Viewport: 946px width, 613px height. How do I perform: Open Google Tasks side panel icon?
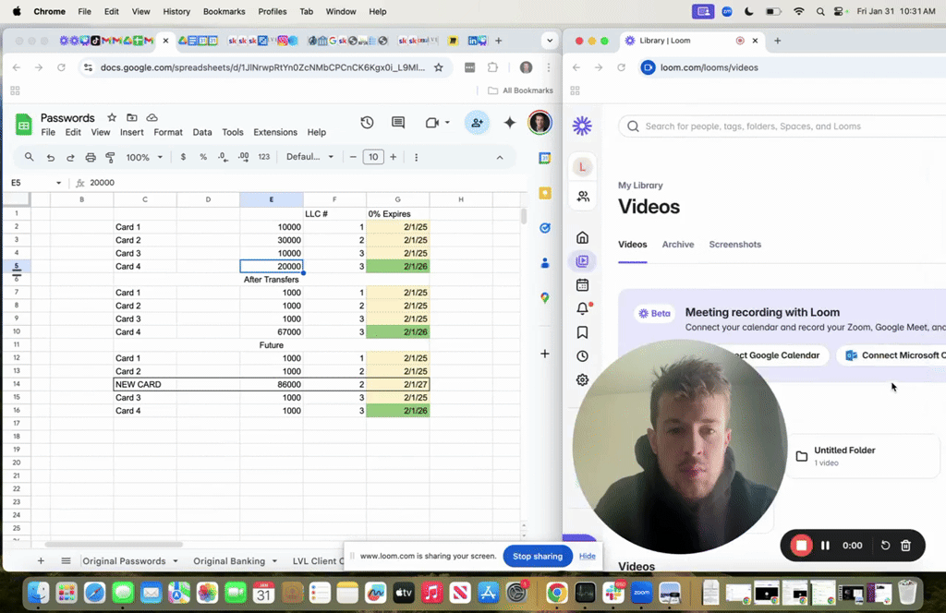[x=545, y=228]
